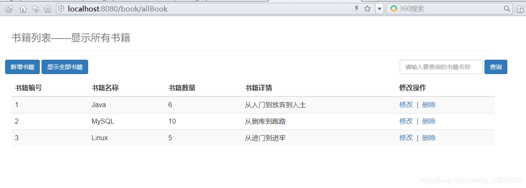
Task: Click the favorites star left of address bar
Action: [48, 8]
